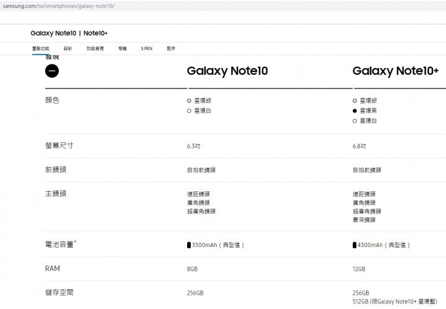This screenshot has width=446, height=309.
Task: Click the 6.8吋 screen size value
Action: pos(359,146)
